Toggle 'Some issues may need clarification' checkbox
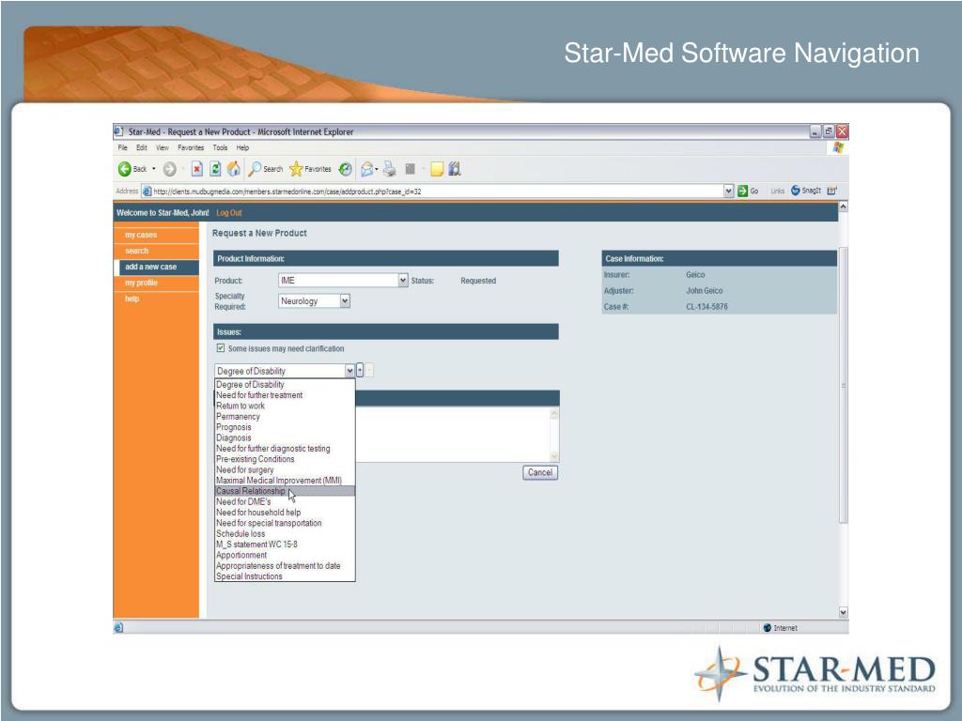Screen dimensions: 962x721 tap(221, 348)
